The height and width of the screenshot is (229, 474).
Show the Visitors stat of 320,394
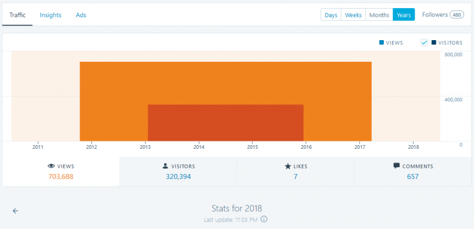[x=178, y=172]
